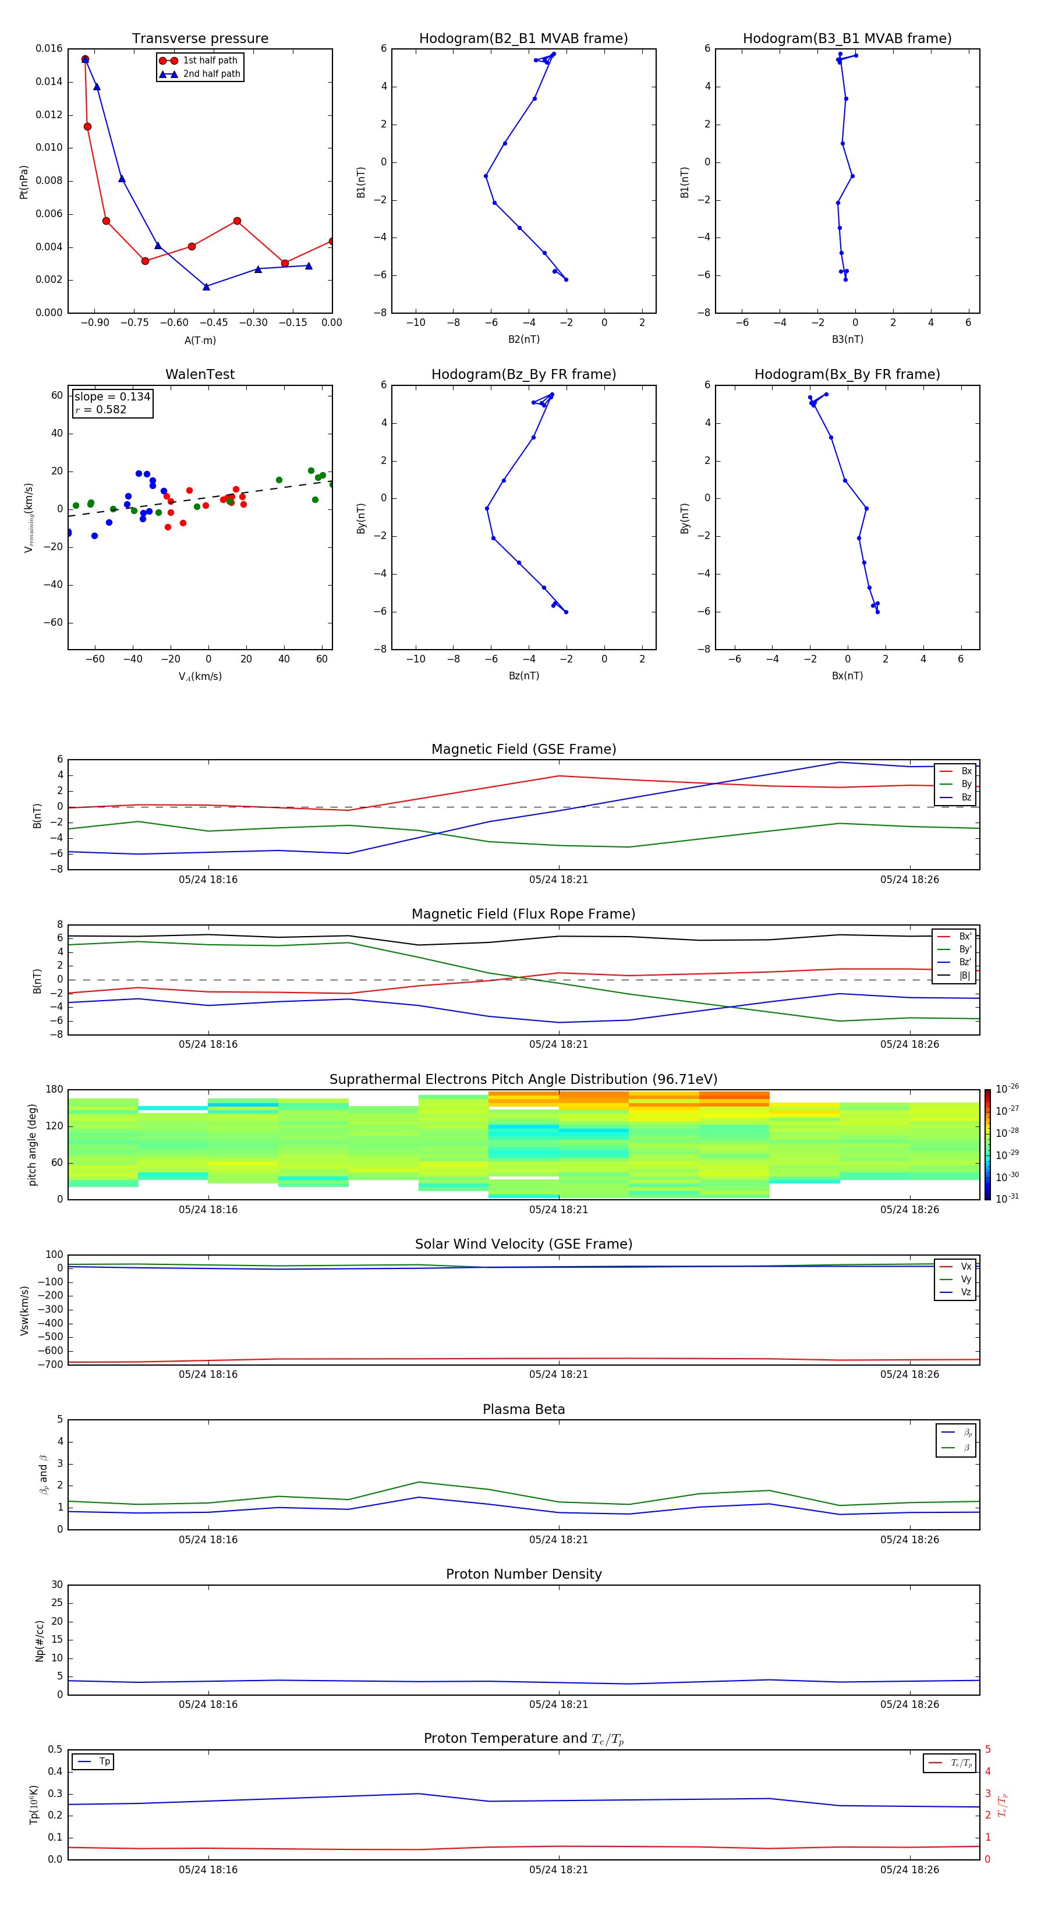Viewport: 1048px width, 1921px height.
Task: Click 'Np(#/cc)' y-axis label
Action: coord(40,1640)
